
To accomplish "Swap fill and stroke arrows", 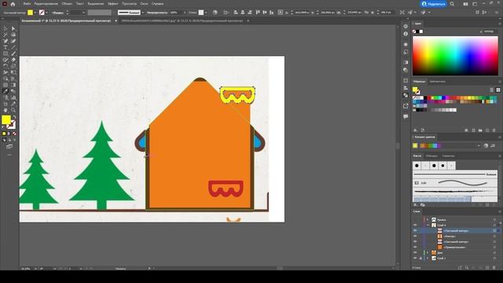I will (x=14, y=117).
